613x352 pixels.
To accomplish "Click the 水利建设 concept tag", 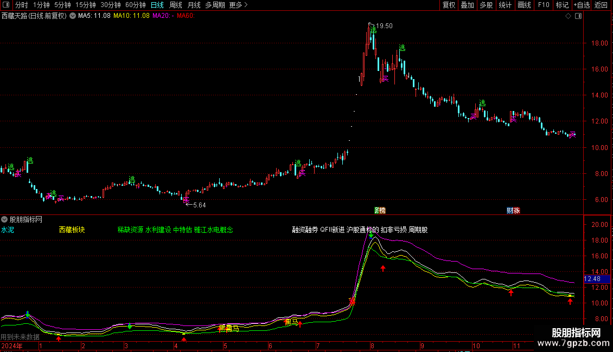I will tap(158, 230).
